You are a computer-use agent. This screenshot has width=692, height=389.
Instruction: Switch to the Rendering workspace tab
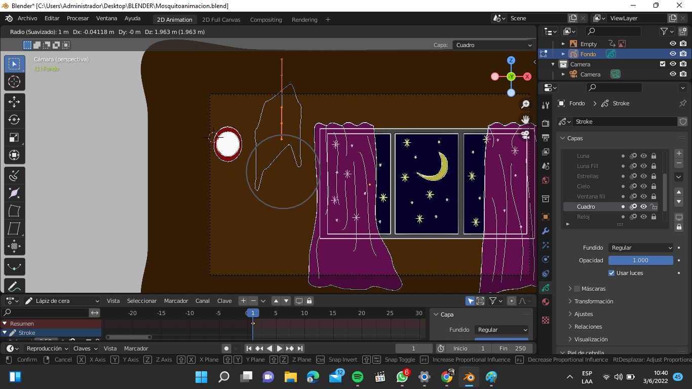coord(304,20)
